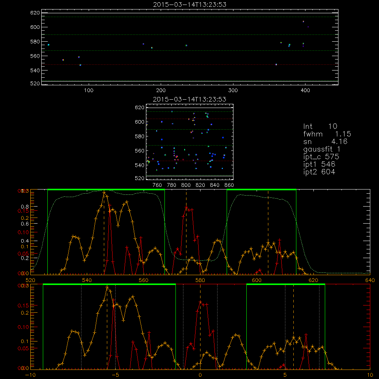Click the red '0.10' y-axis label of the bottom plot
The image size is (379, 379).
click(x=23, y=327)
